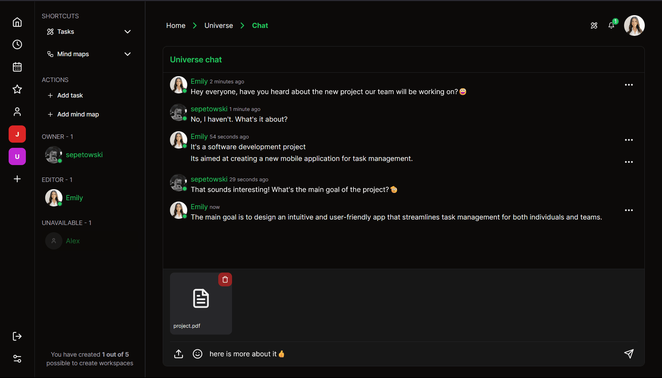
Task: Open the notifications bell
Action: pos(611,25)
